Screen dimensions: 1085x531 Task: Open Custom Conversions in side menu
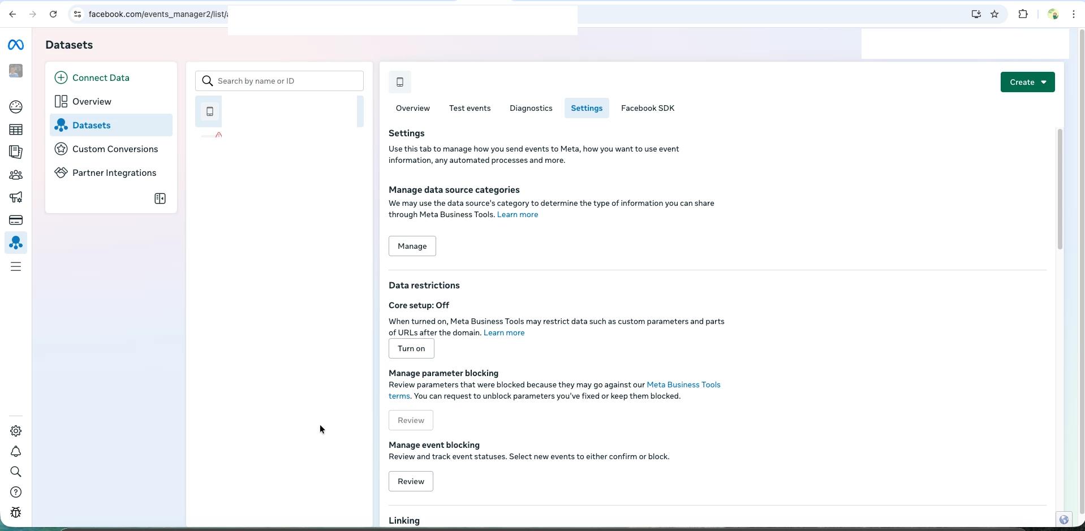coord(111,149)
